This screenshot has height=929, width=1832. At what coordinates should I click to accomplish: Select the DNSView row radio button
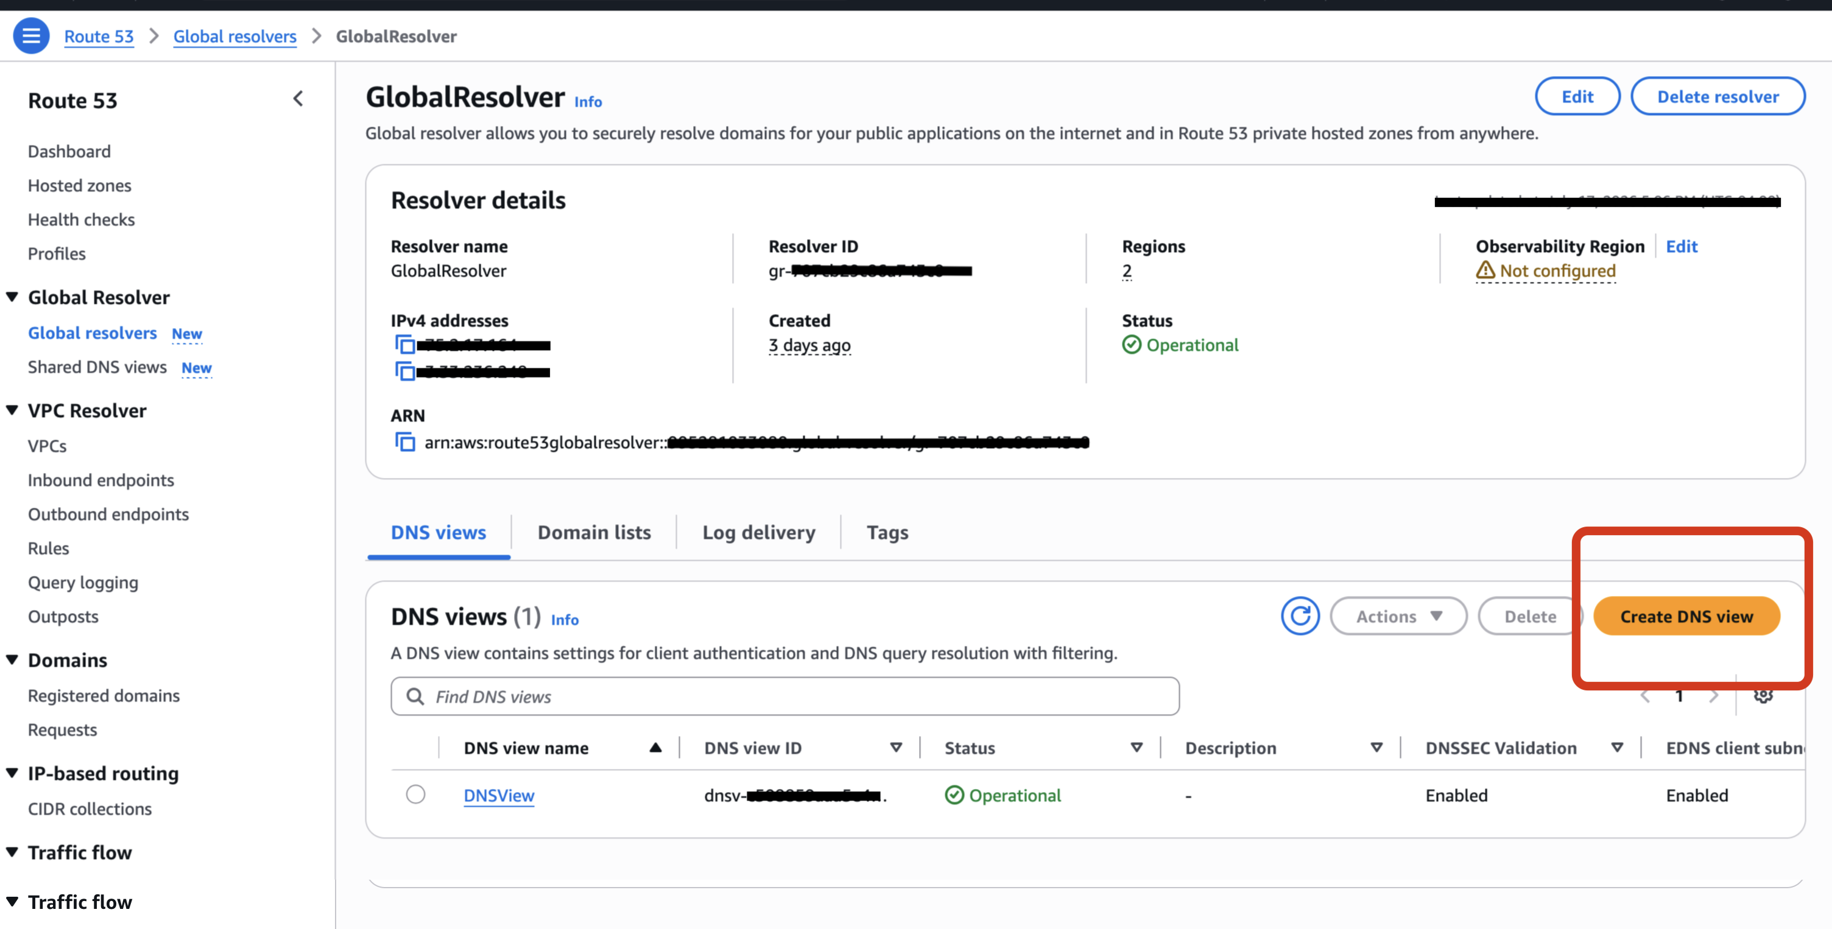click(x=416, y=794)
